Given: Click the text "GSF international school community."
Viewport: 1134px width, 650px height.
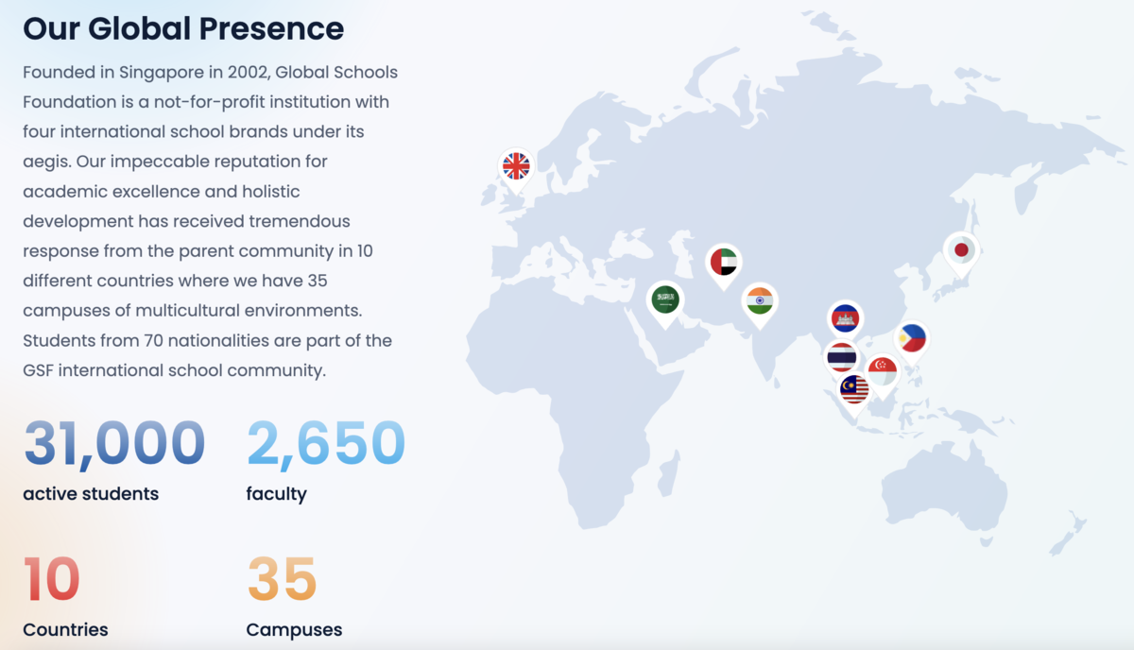Looking at the screenshot, I should (174, 370).
